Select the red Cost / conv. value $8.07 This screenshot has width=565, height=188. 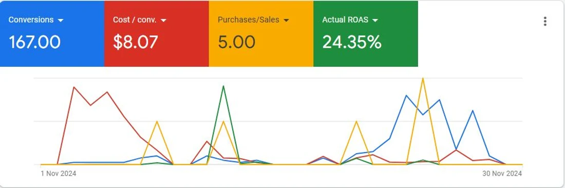(136, 42)
